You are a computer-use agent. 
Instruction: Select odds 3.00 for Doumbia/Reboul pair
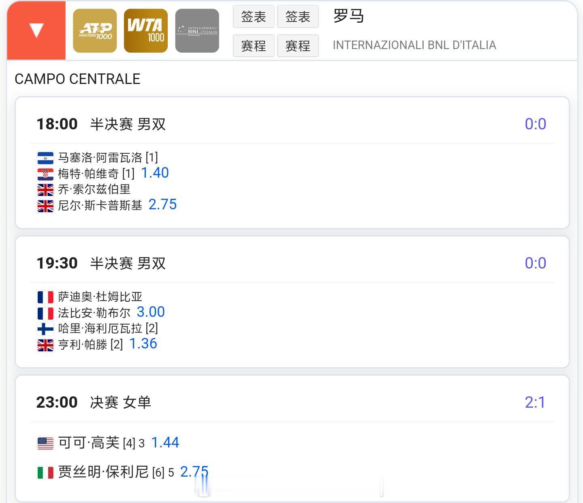click(151, 312)
